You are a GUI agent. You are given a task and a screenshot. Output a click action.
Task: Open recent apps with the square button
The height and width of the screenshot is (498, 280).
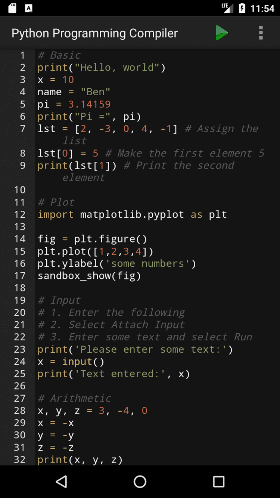tap(218, 482)
